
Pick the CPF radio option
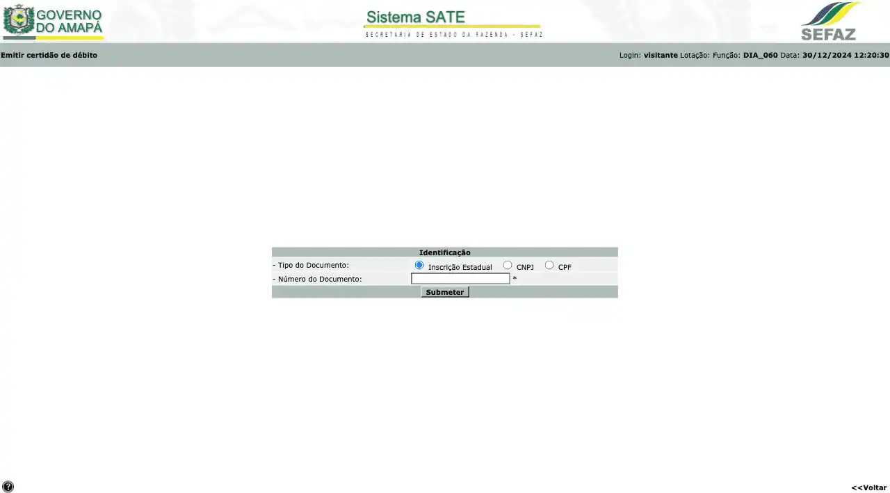click(x=549, y=265)
